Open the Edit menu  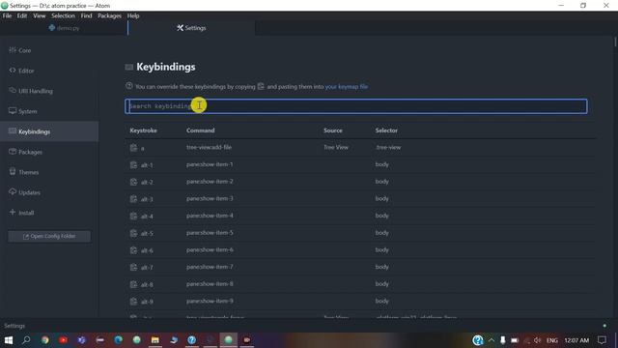point(22,15)
